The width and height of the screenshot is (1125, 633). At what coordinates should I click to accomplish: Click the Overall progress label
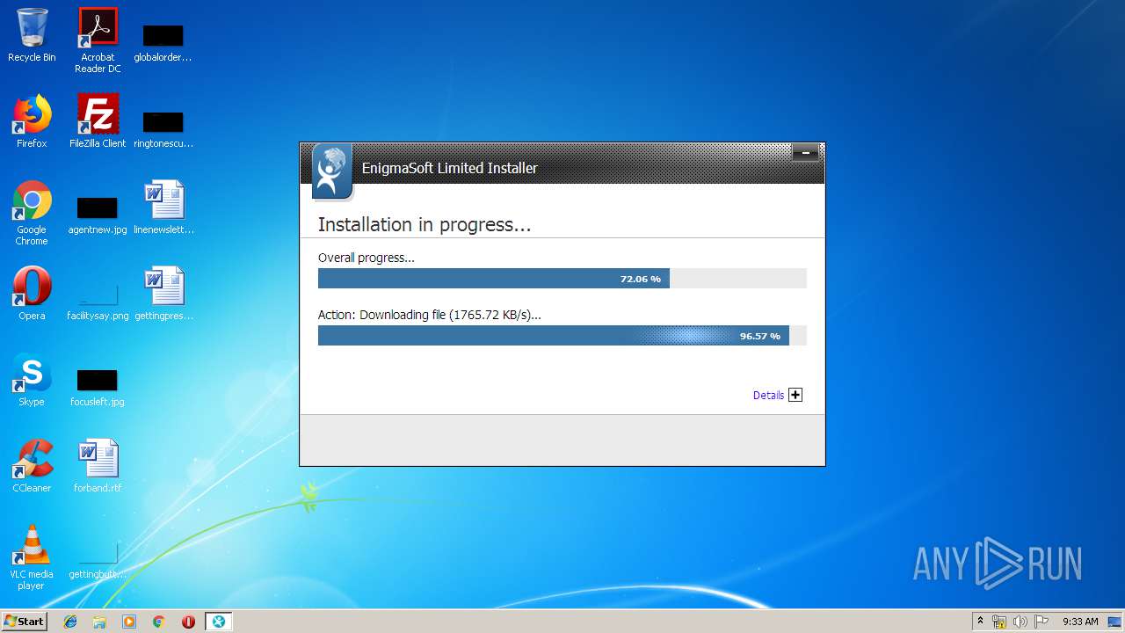coord(366,258)
